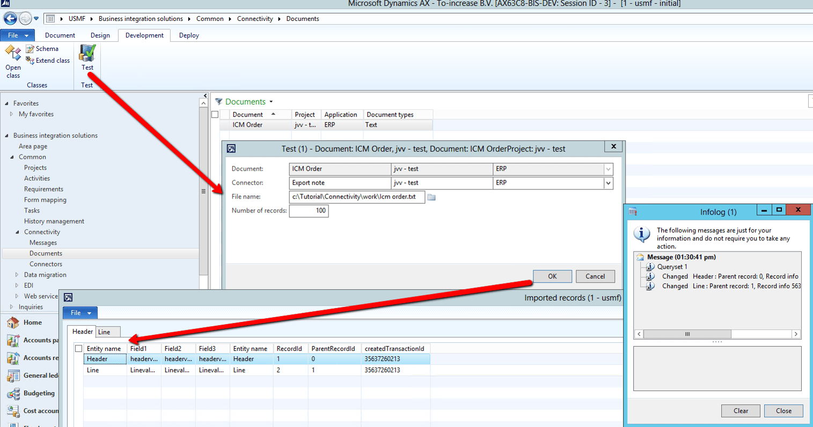Expand the EDI tree node
Image resolution: width=813 pixels, height=427 pixels.
pyautogui.click(x=17, y=285)
